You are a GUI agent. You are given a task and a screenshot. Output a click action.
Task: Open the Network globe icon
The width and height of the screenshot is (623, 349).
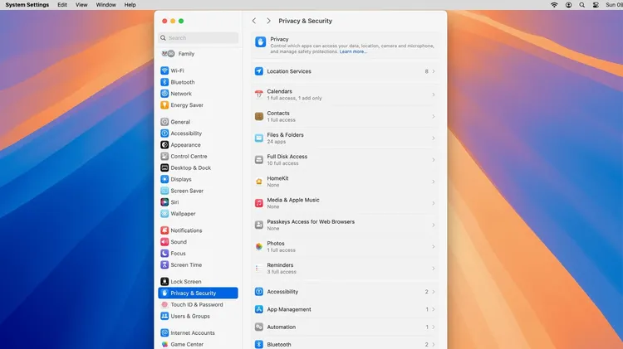(164, 94)
